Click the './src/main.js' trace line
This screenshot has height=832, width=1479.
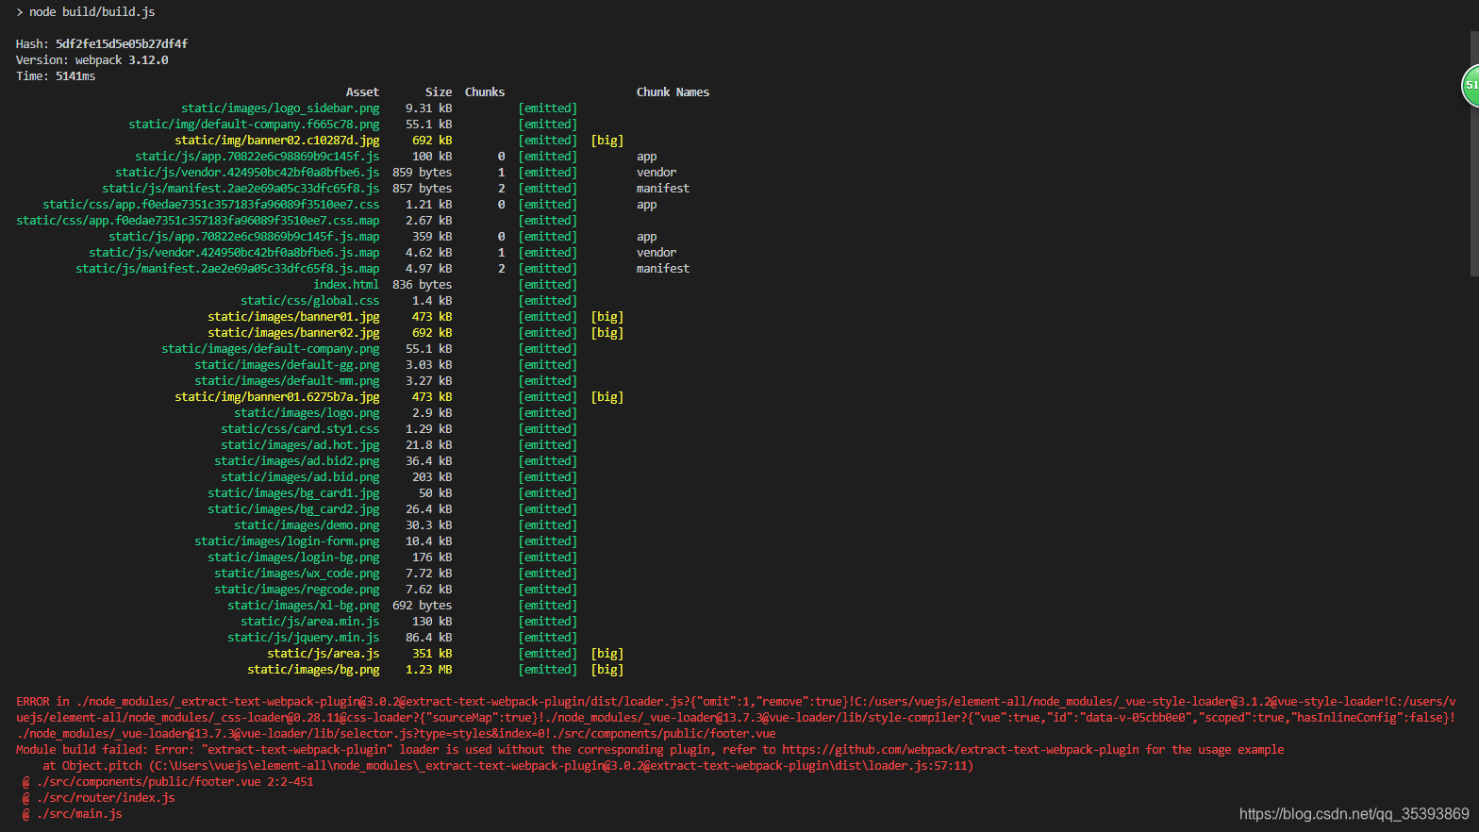[x=72, y=814]
